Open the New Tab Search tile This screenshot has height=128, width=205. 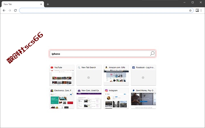coord(89,75)
